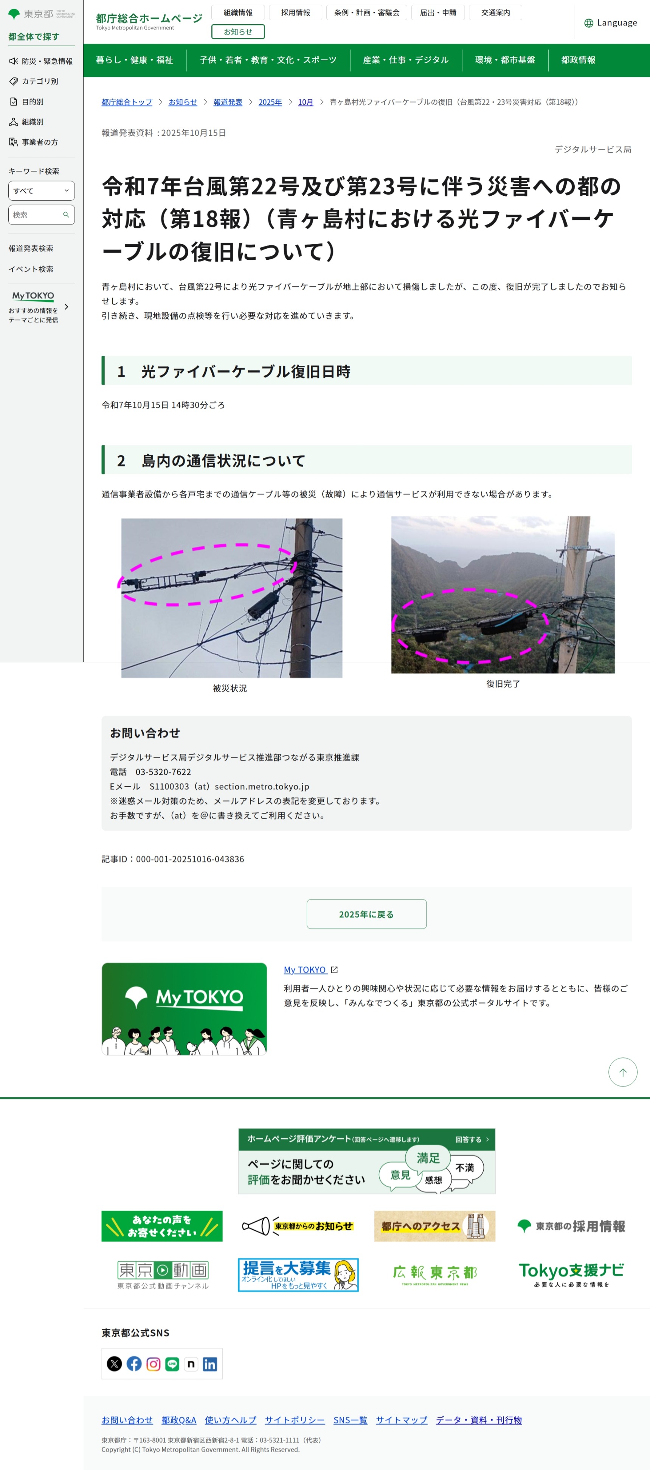Enlarge the 被災状況 damaged cable photo

click(231, 597)
